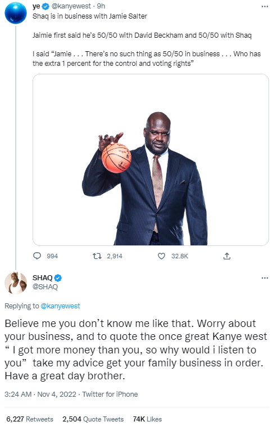Image resolution: width=273 pixels, height=426 pixels.
Task: Click the Twitter for iPhone source label
Action: tap(110, 394)
